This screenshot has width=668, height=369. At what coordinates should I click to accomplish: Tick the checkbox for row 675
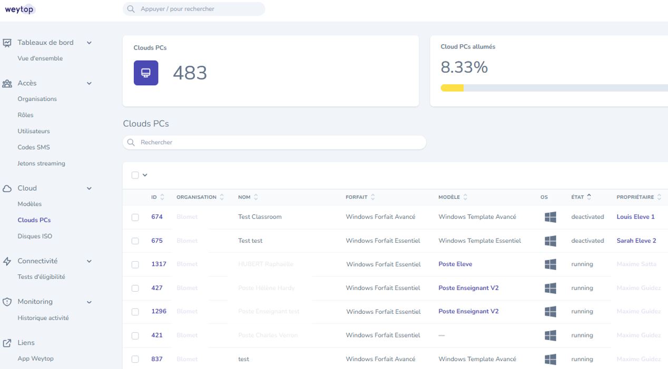[x=135, y=241]
